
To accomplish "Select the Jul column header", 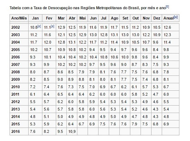I will [x=103, y=18].
